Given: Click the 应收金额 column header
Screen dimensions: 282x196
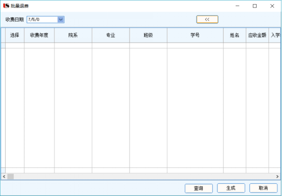Looking at the screenshot, I should tap(258, 35).
